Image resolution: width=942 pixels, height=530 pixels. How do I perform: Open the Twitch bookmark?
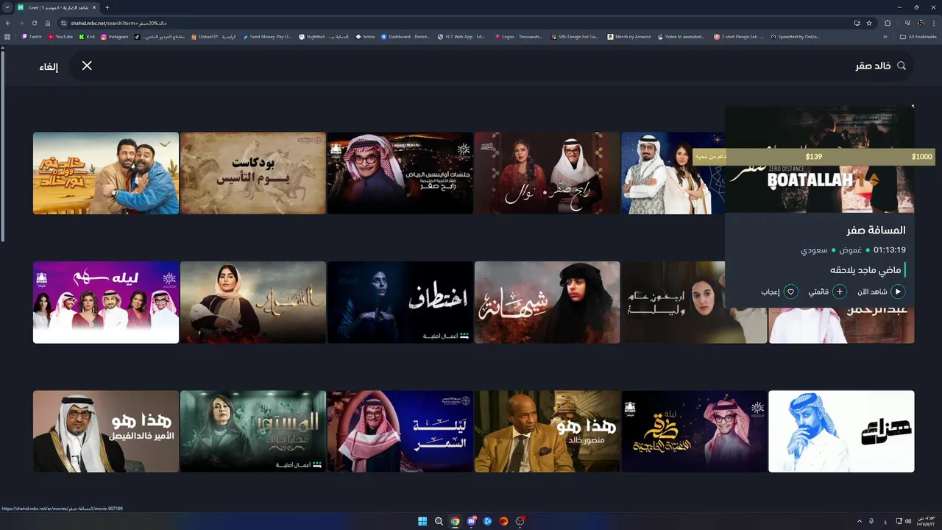point(32,36)
